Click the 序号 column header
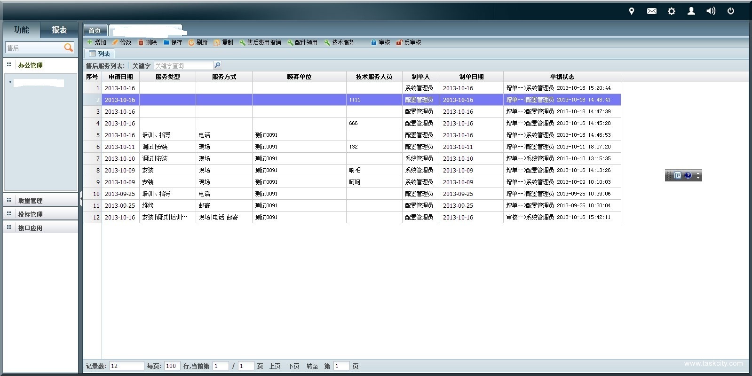This screenshot has height=376, width=752. pyautogui.click(x=93, y=77)
